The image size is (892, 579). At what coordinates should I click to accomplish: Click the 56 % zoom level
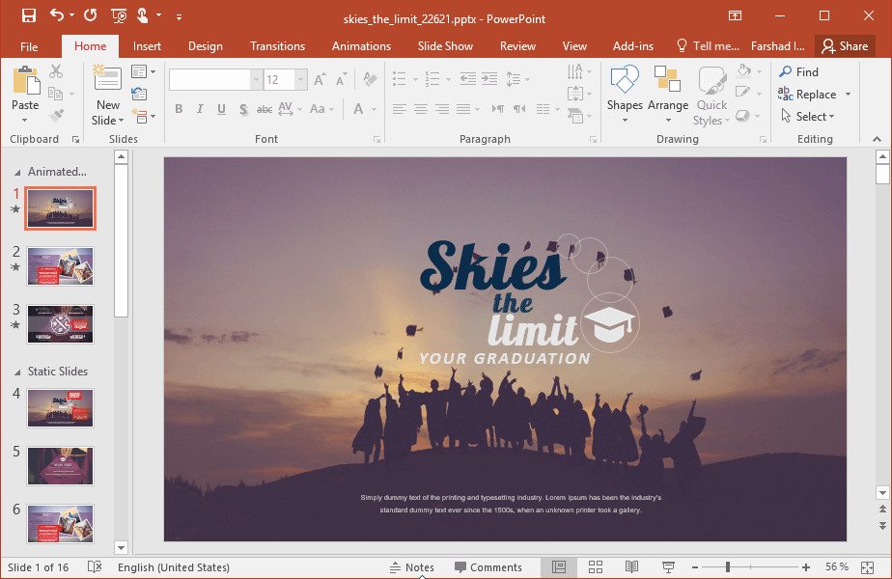point(836,567)
